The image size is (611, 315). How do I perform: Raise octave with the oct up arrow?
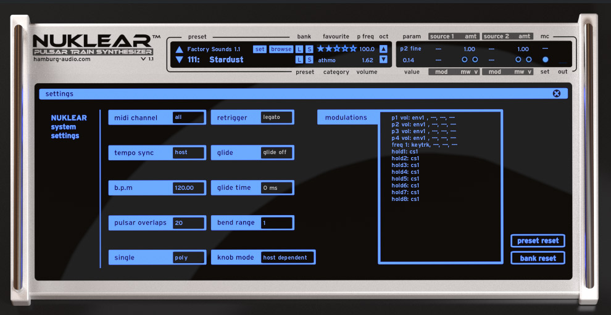click(383, 49)
